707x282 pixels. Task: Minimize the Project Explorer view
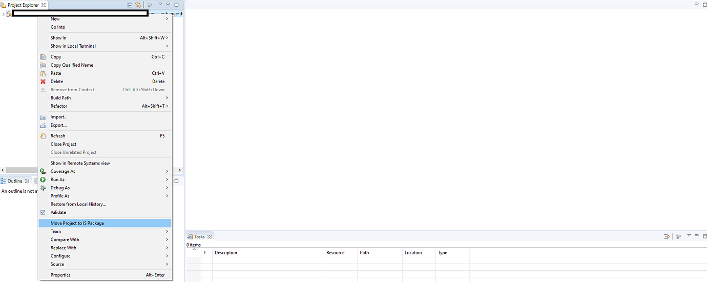click(x=168, y=4)
